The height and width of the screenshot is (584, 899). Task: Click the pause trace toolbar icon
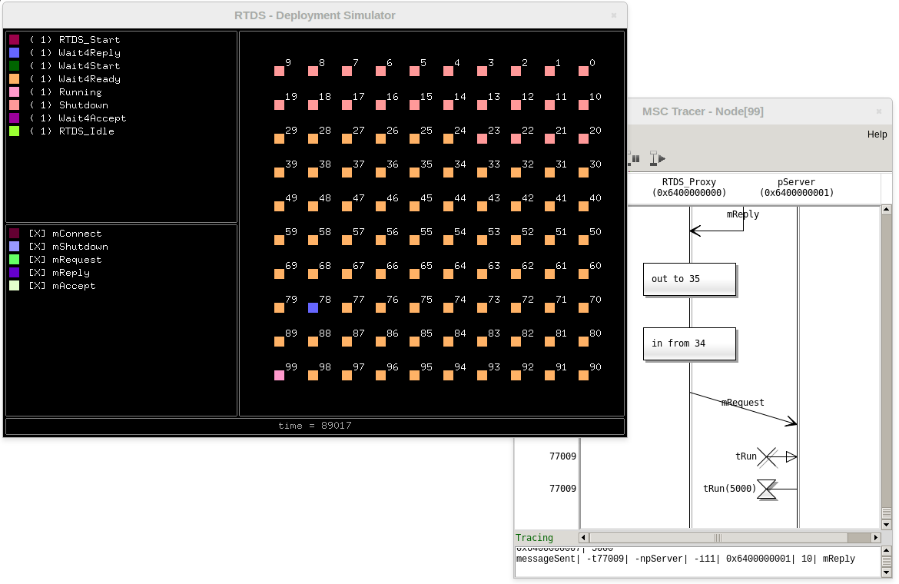tap(635, 158)
